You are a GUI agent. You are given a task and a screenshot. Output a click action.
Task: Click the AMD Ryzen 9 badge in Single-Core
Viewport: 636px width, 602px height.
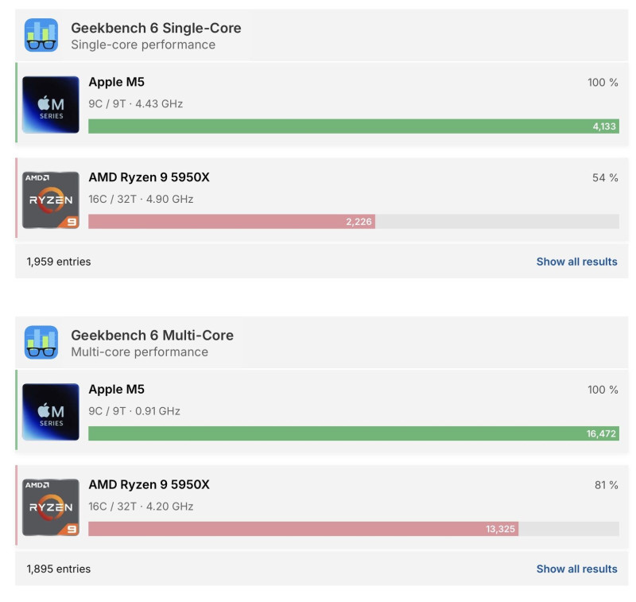51,200
